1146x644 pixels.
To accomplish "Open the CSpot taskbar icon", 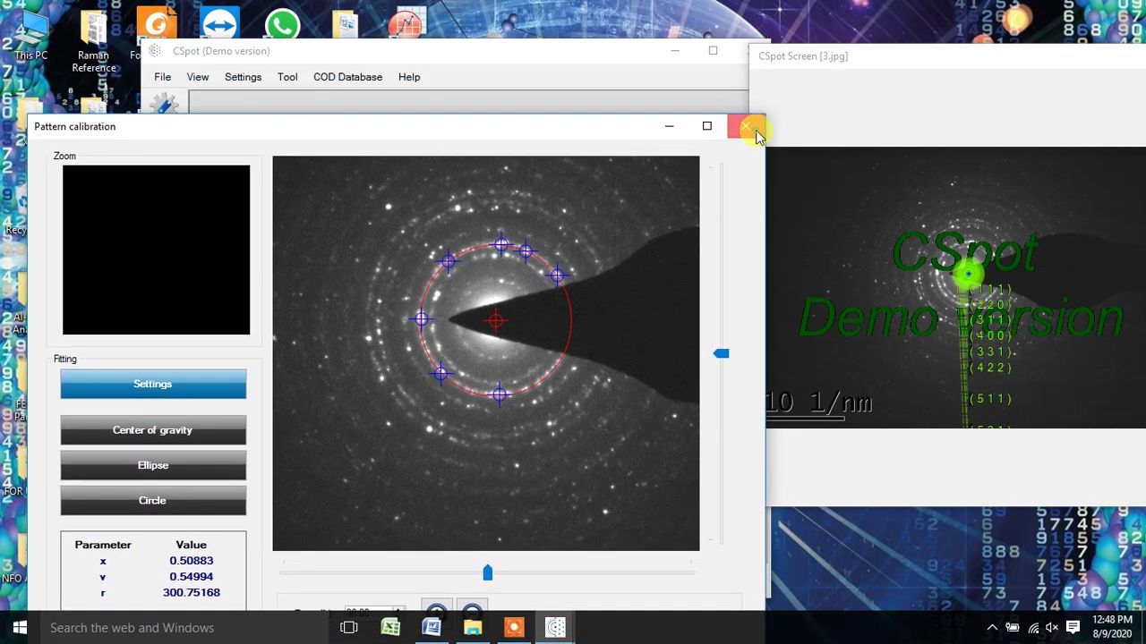I will tap(555, 628).
